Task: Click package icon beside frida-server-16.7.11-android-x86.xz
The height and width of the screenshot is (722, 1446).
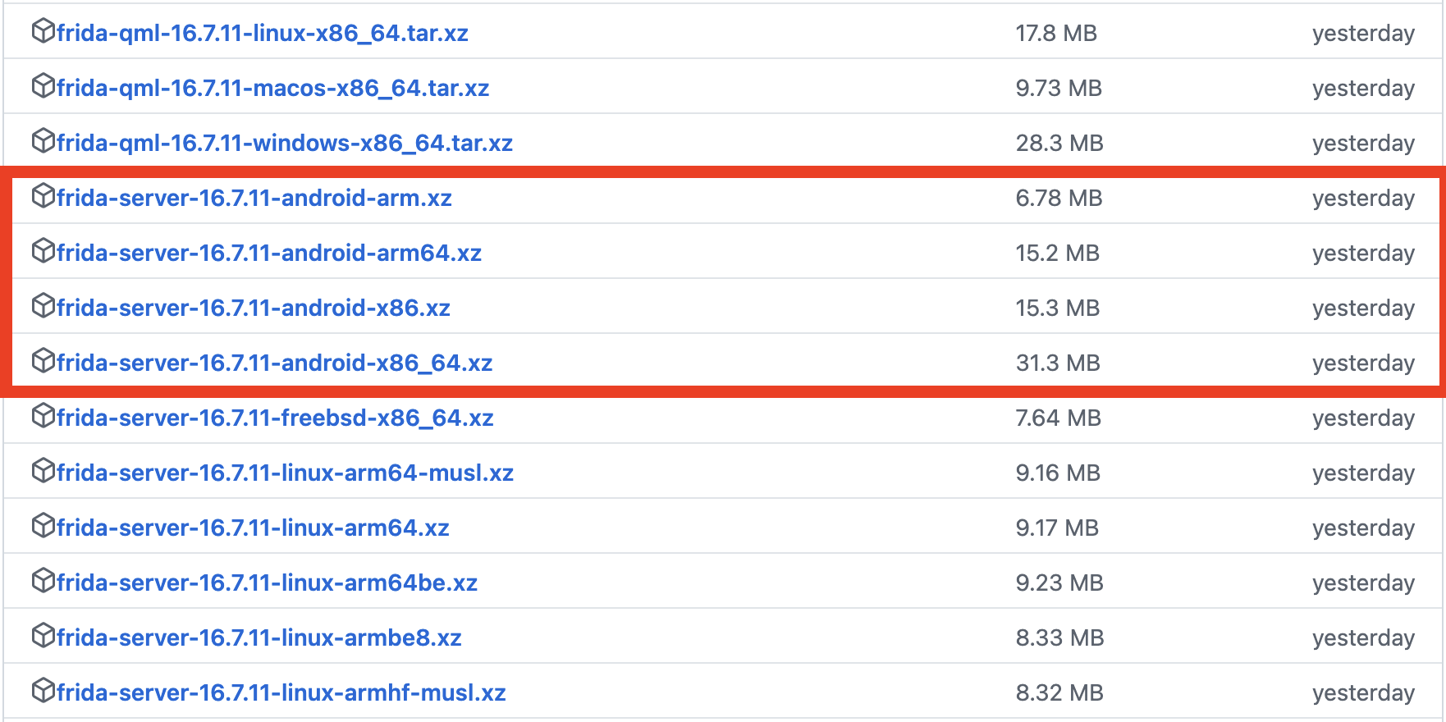Action: (x=43, y=306)
